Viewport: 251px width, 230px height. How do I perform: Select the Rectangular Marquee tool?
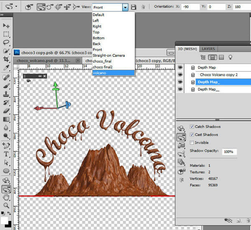(6, 34)
